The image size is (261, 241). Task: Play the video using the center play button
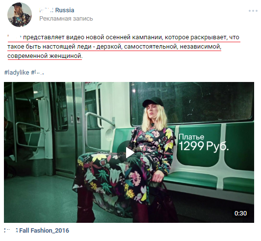(x=130, y=153)
